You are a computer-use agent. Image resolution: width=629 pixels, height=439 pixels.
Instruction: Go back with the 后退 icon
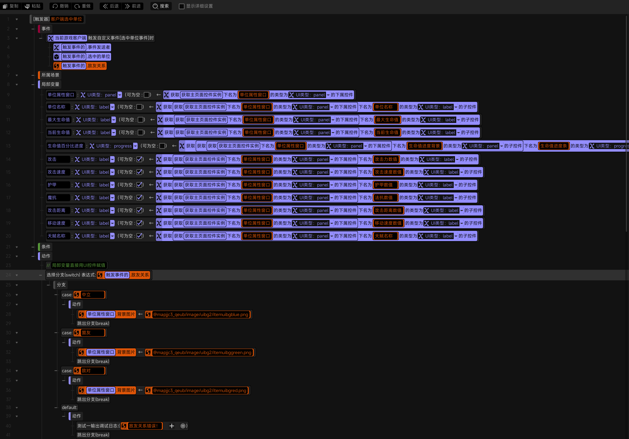pyautogui.click(x=105, y=6)
